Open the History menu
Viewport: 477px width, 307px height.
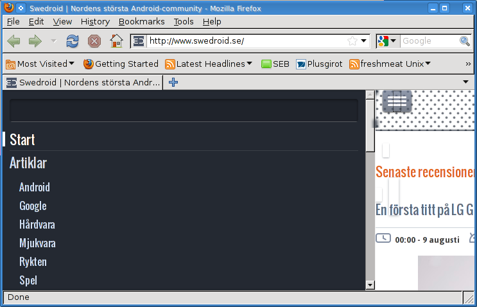95,22
